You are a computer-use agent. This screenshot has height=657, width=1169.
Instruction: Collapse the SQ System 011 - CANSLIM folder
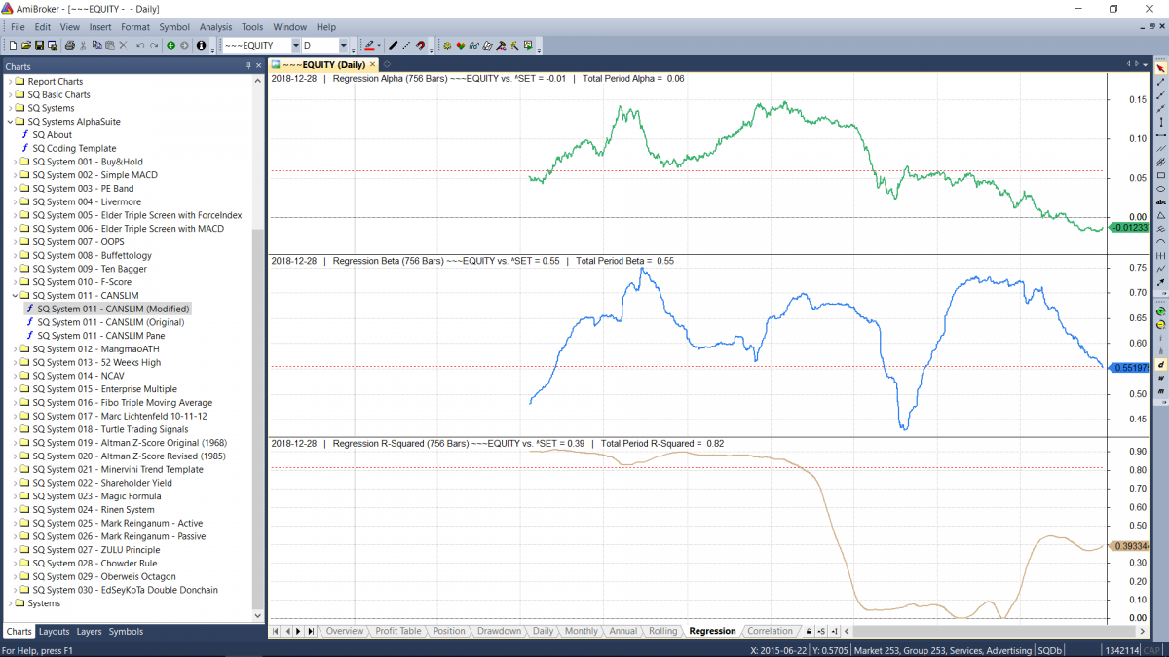click(x=13, y=295)
